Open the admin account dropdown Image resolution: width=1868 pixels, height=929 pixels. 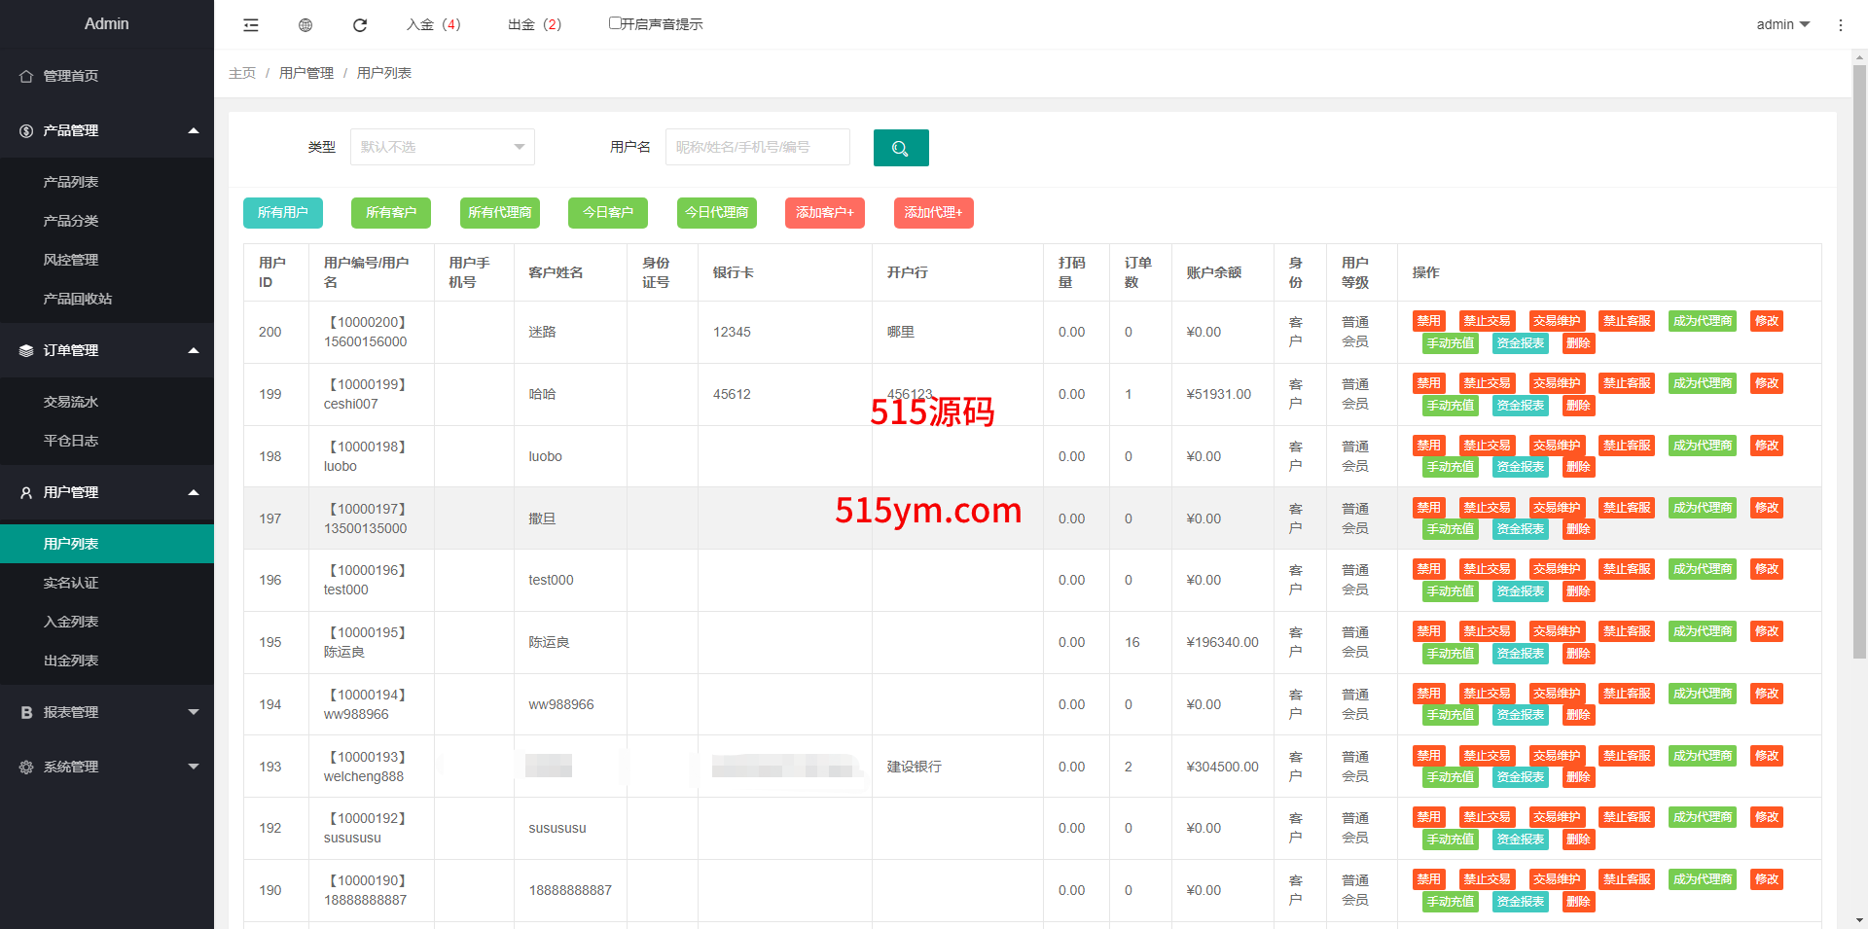1782,24
